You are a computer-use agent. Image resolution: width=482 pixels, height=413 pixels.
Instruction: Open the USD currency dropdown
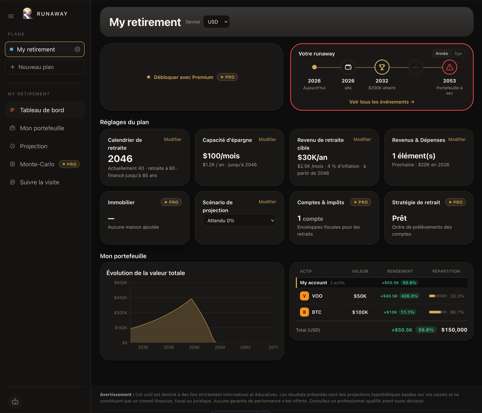point(216,22)
